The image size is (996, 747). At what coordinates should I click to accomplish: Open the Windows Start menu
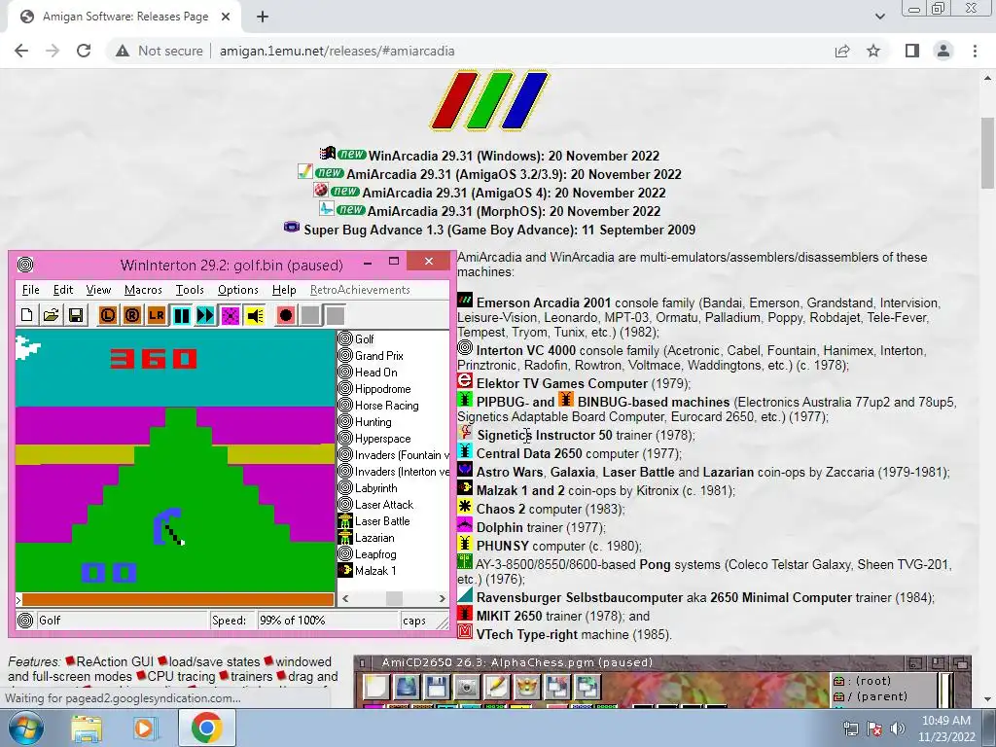(25, 728)
